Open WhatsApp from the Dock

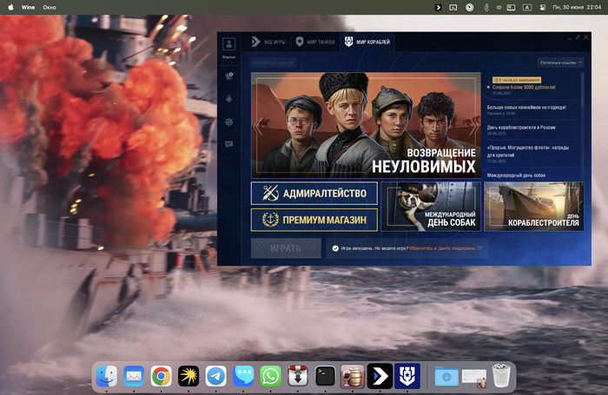(271, 376)
